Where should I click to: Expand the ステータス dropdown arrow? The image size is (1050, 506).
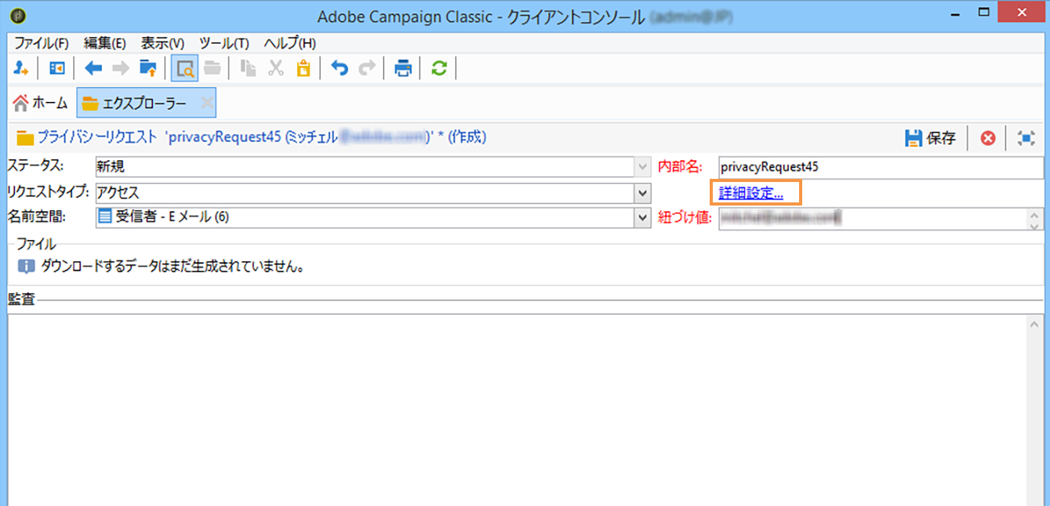(x=643, y=167)
